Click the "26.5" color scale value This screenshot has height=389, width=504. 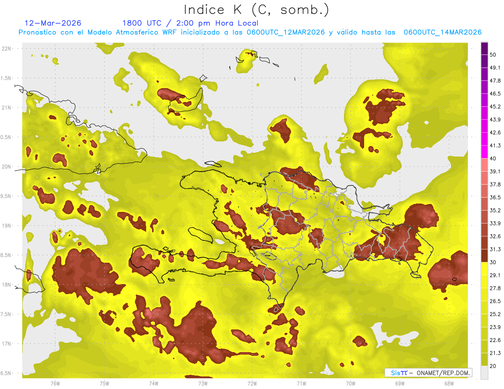pos(495,301)
